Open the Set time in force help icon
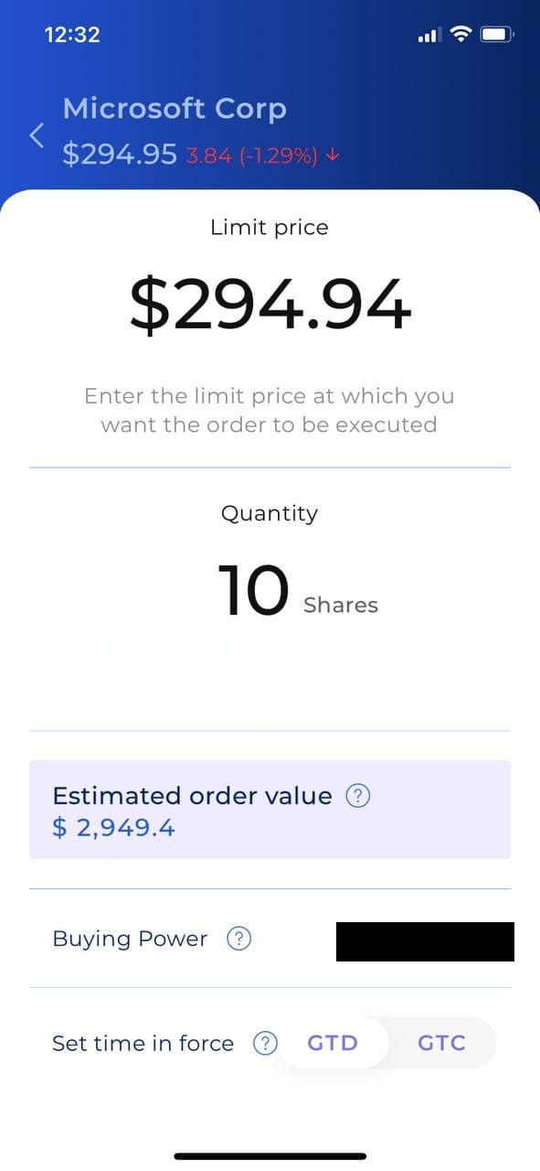Viewport: 540px width, 1171px height. [265, 1043]
